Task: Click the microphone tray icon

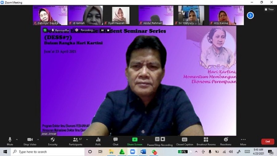Action: coord(210,152)
